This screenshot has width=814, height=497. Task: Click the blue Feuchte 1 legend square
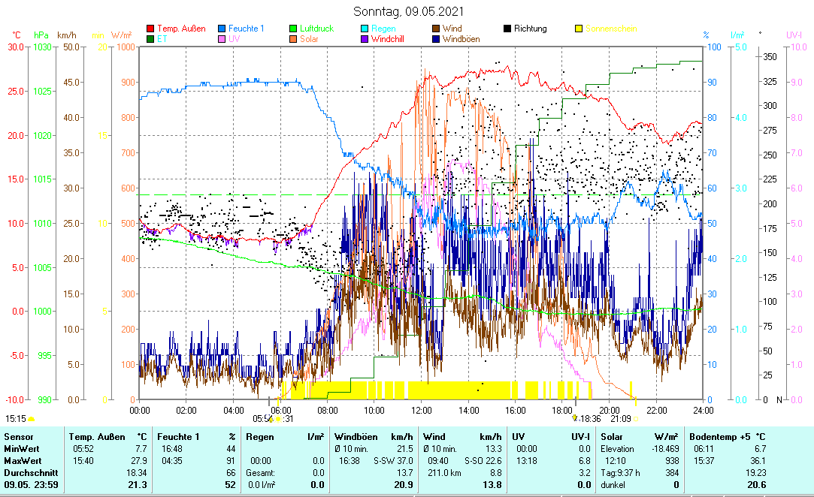coord(222,29)
